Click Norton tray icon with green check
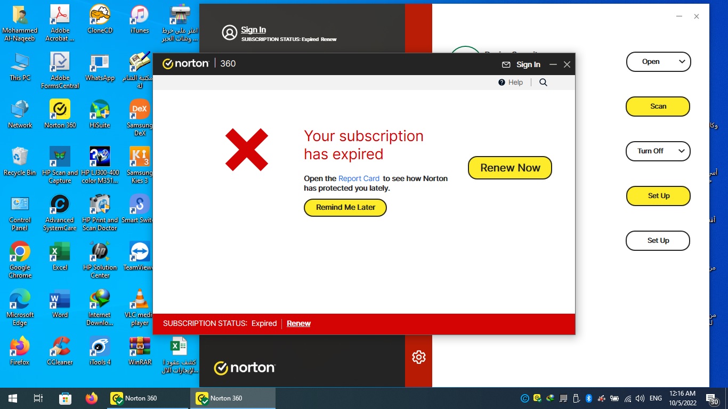 click(537, 398)
